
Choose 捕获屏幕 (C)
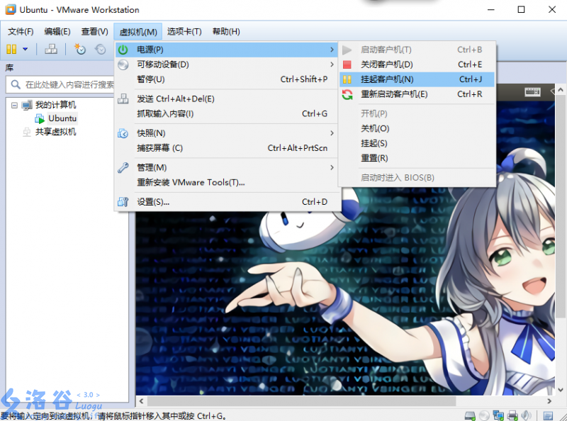click(228, 148)
